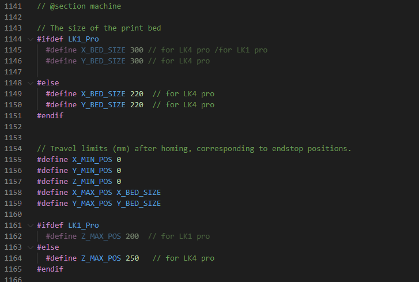Click the #endif on line 1151
Screen dimensions: 419x282
50,116
